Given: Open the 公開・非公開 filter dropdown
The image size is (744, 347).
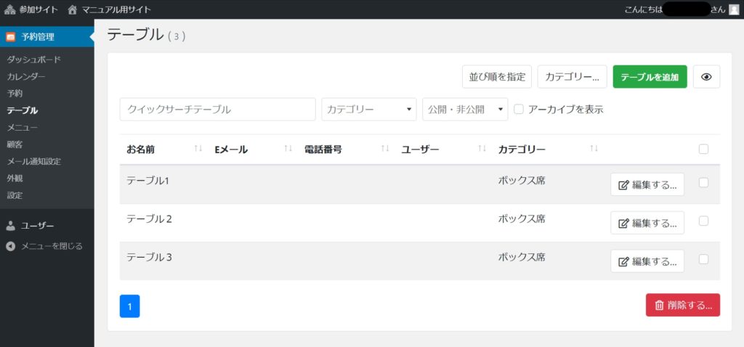Looking at the screenshot, I should click(465, 110).
